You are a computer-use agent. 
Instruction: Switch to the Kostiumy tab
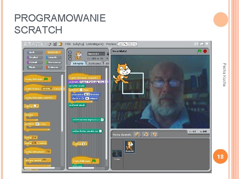[95, 63]
